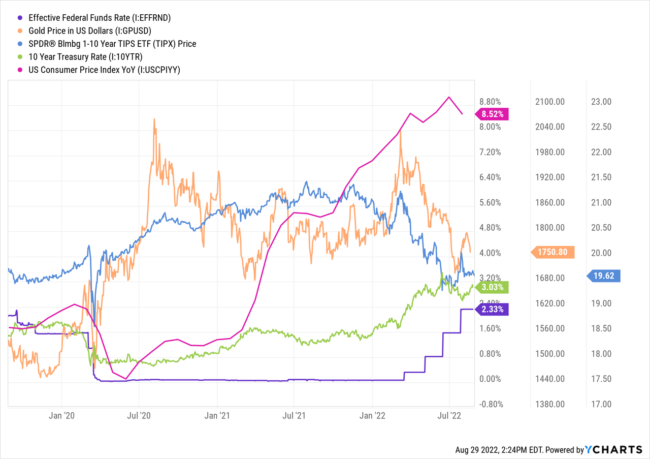The width and height of the screenshot is (650, 459).
Task: Click the Jan '21 x-axis label
Action: [x=217, y=416]
